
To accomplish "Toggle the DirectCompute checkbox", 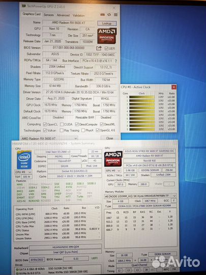I will (x=77, y=124).
